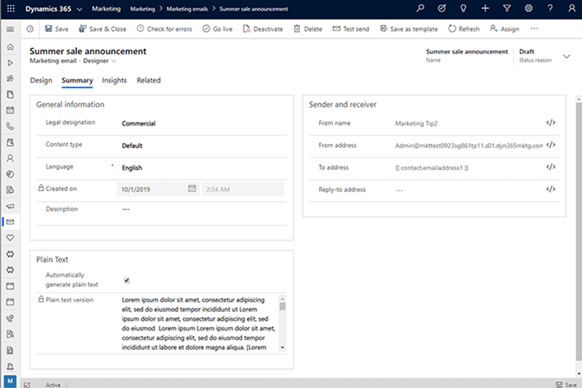Image resolution: width=582 pixels, height=388 pixels.
Task: Uncheck Automatically generate plain text checkbox
Action: [127, 280]
